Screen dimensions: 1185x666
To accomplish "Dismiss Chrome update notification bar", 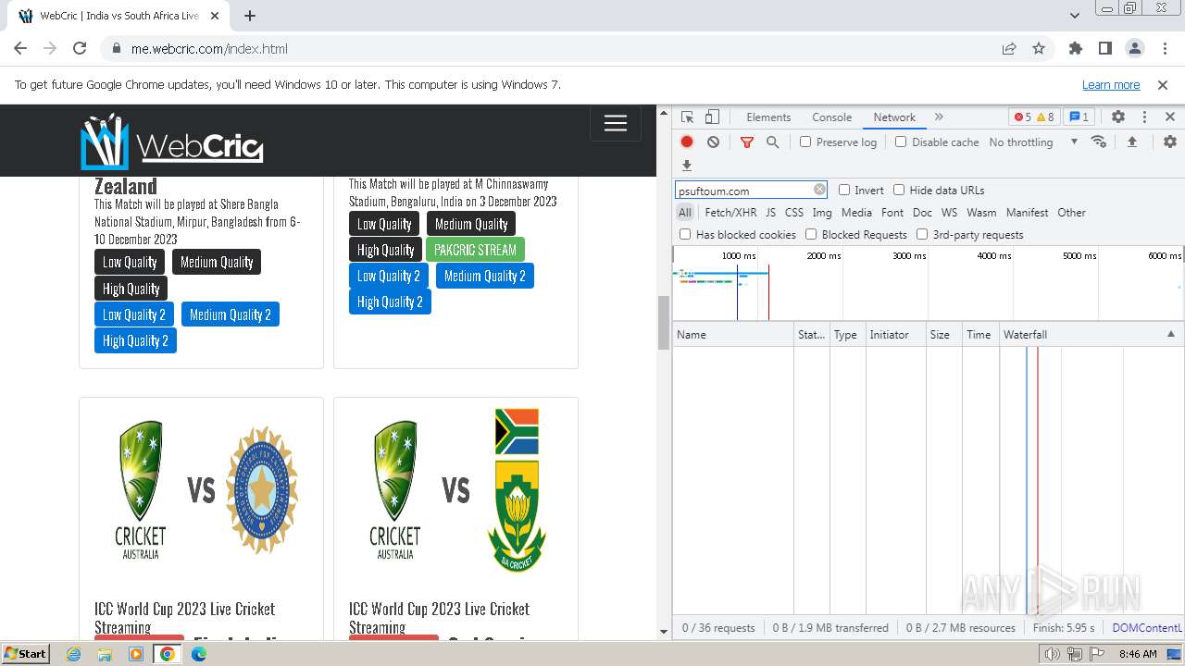I will coord(1163,85).
